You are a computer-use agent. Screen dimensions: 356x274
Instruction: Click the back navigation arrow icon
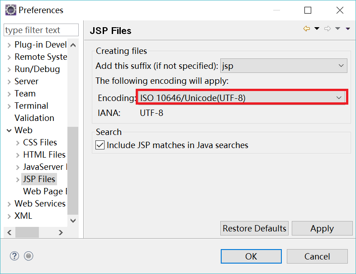pyautogui.click(x=307, y=29)
